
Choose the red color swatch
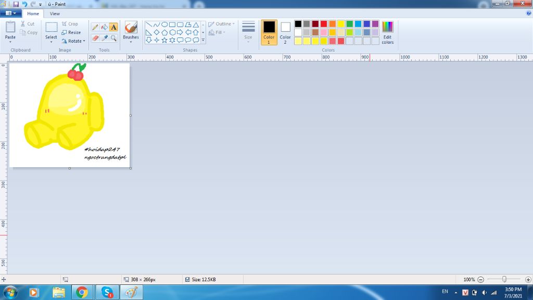[324, 24]
